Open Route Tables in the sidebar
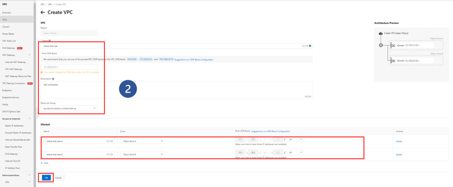Viewport: 453px width, 187px height. 8,34
